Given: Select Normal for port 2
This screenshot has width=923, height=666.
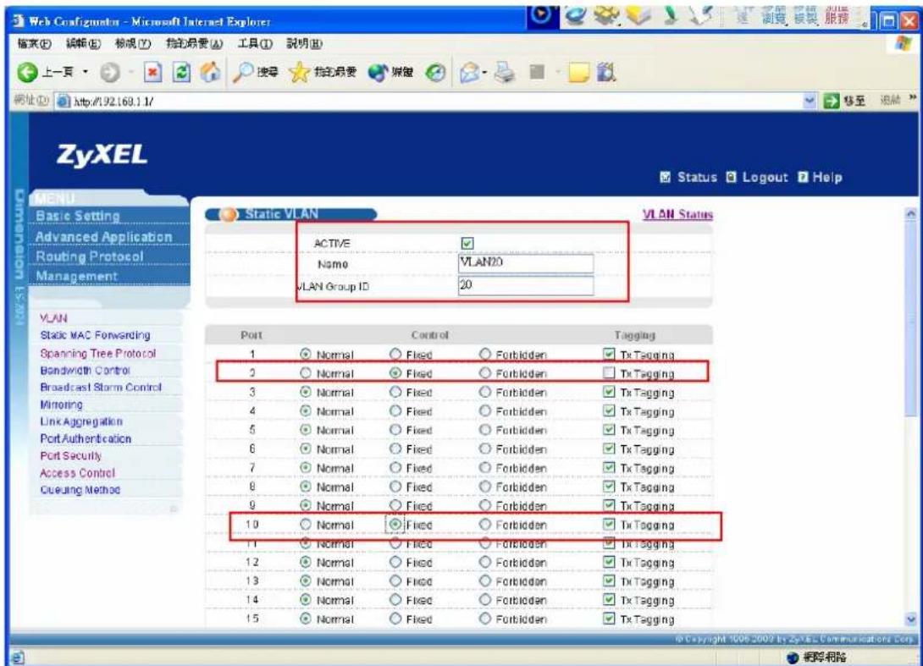Looking at the screenshot, I should coord(305,373).
